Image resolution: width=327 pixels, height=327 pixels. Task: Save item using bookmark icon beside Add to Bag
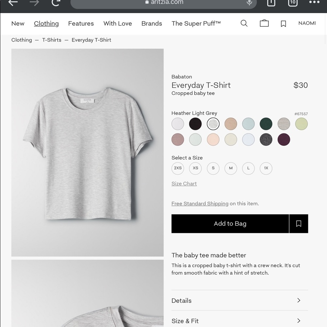tap(299, 223)
